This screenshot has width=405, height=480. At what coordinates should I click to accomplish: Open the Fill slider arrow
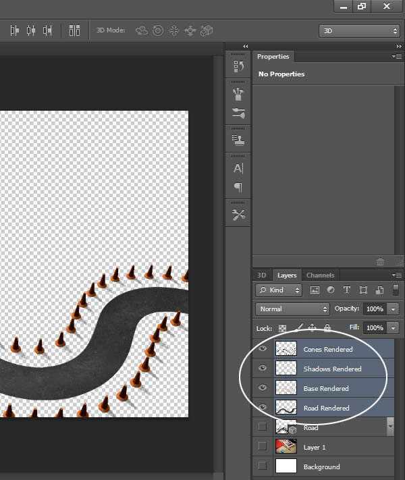[x=393, y=328]
